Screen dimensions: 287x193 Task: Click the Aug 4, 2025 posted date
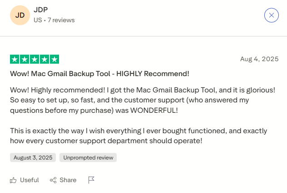tap(259, 59)
